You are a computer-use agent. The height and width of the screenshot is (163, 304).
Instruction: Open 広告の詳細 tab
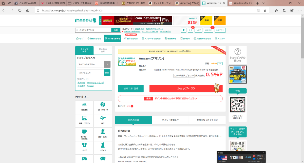(134, 120)
